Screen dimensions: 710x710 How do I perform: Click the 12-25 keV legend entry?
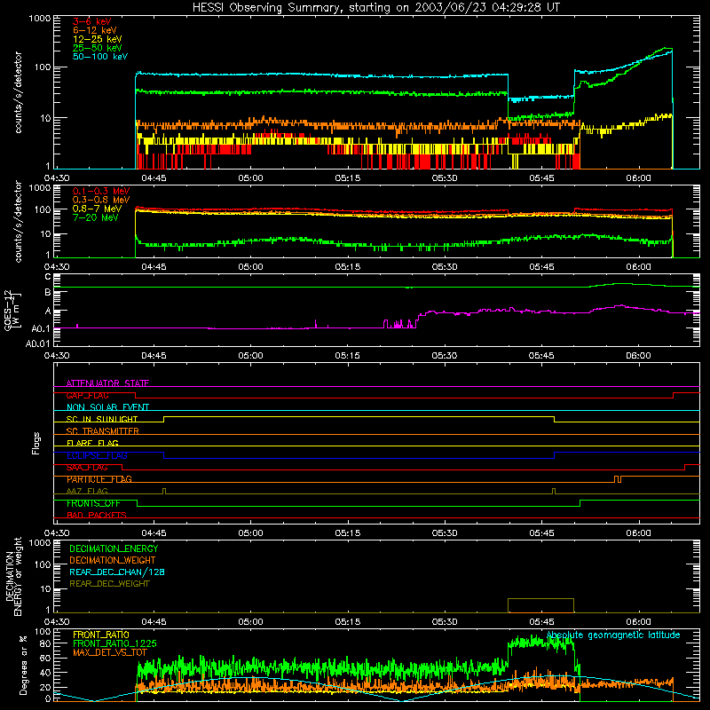pyautogui.click(x=98, y=39)
